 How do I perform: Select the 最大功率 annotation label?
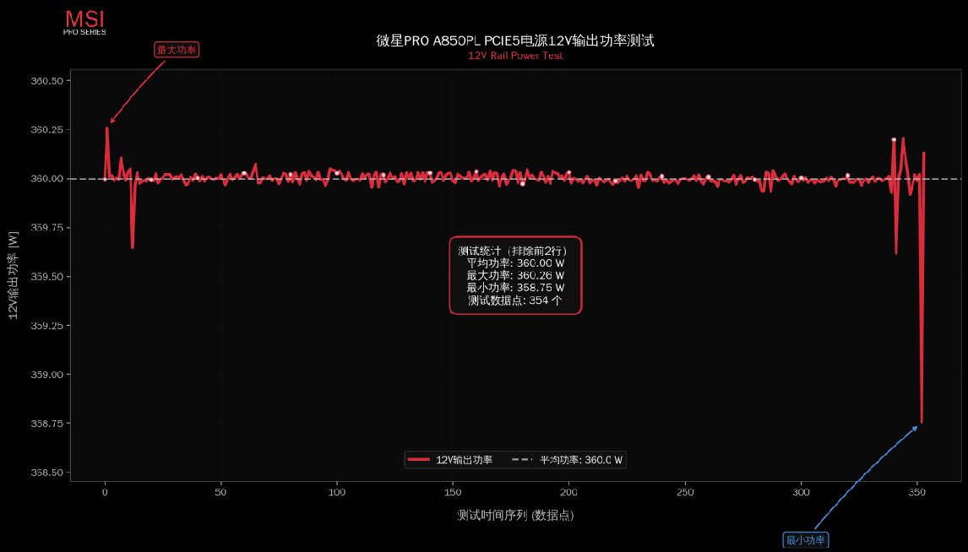[x=177, y=50]
